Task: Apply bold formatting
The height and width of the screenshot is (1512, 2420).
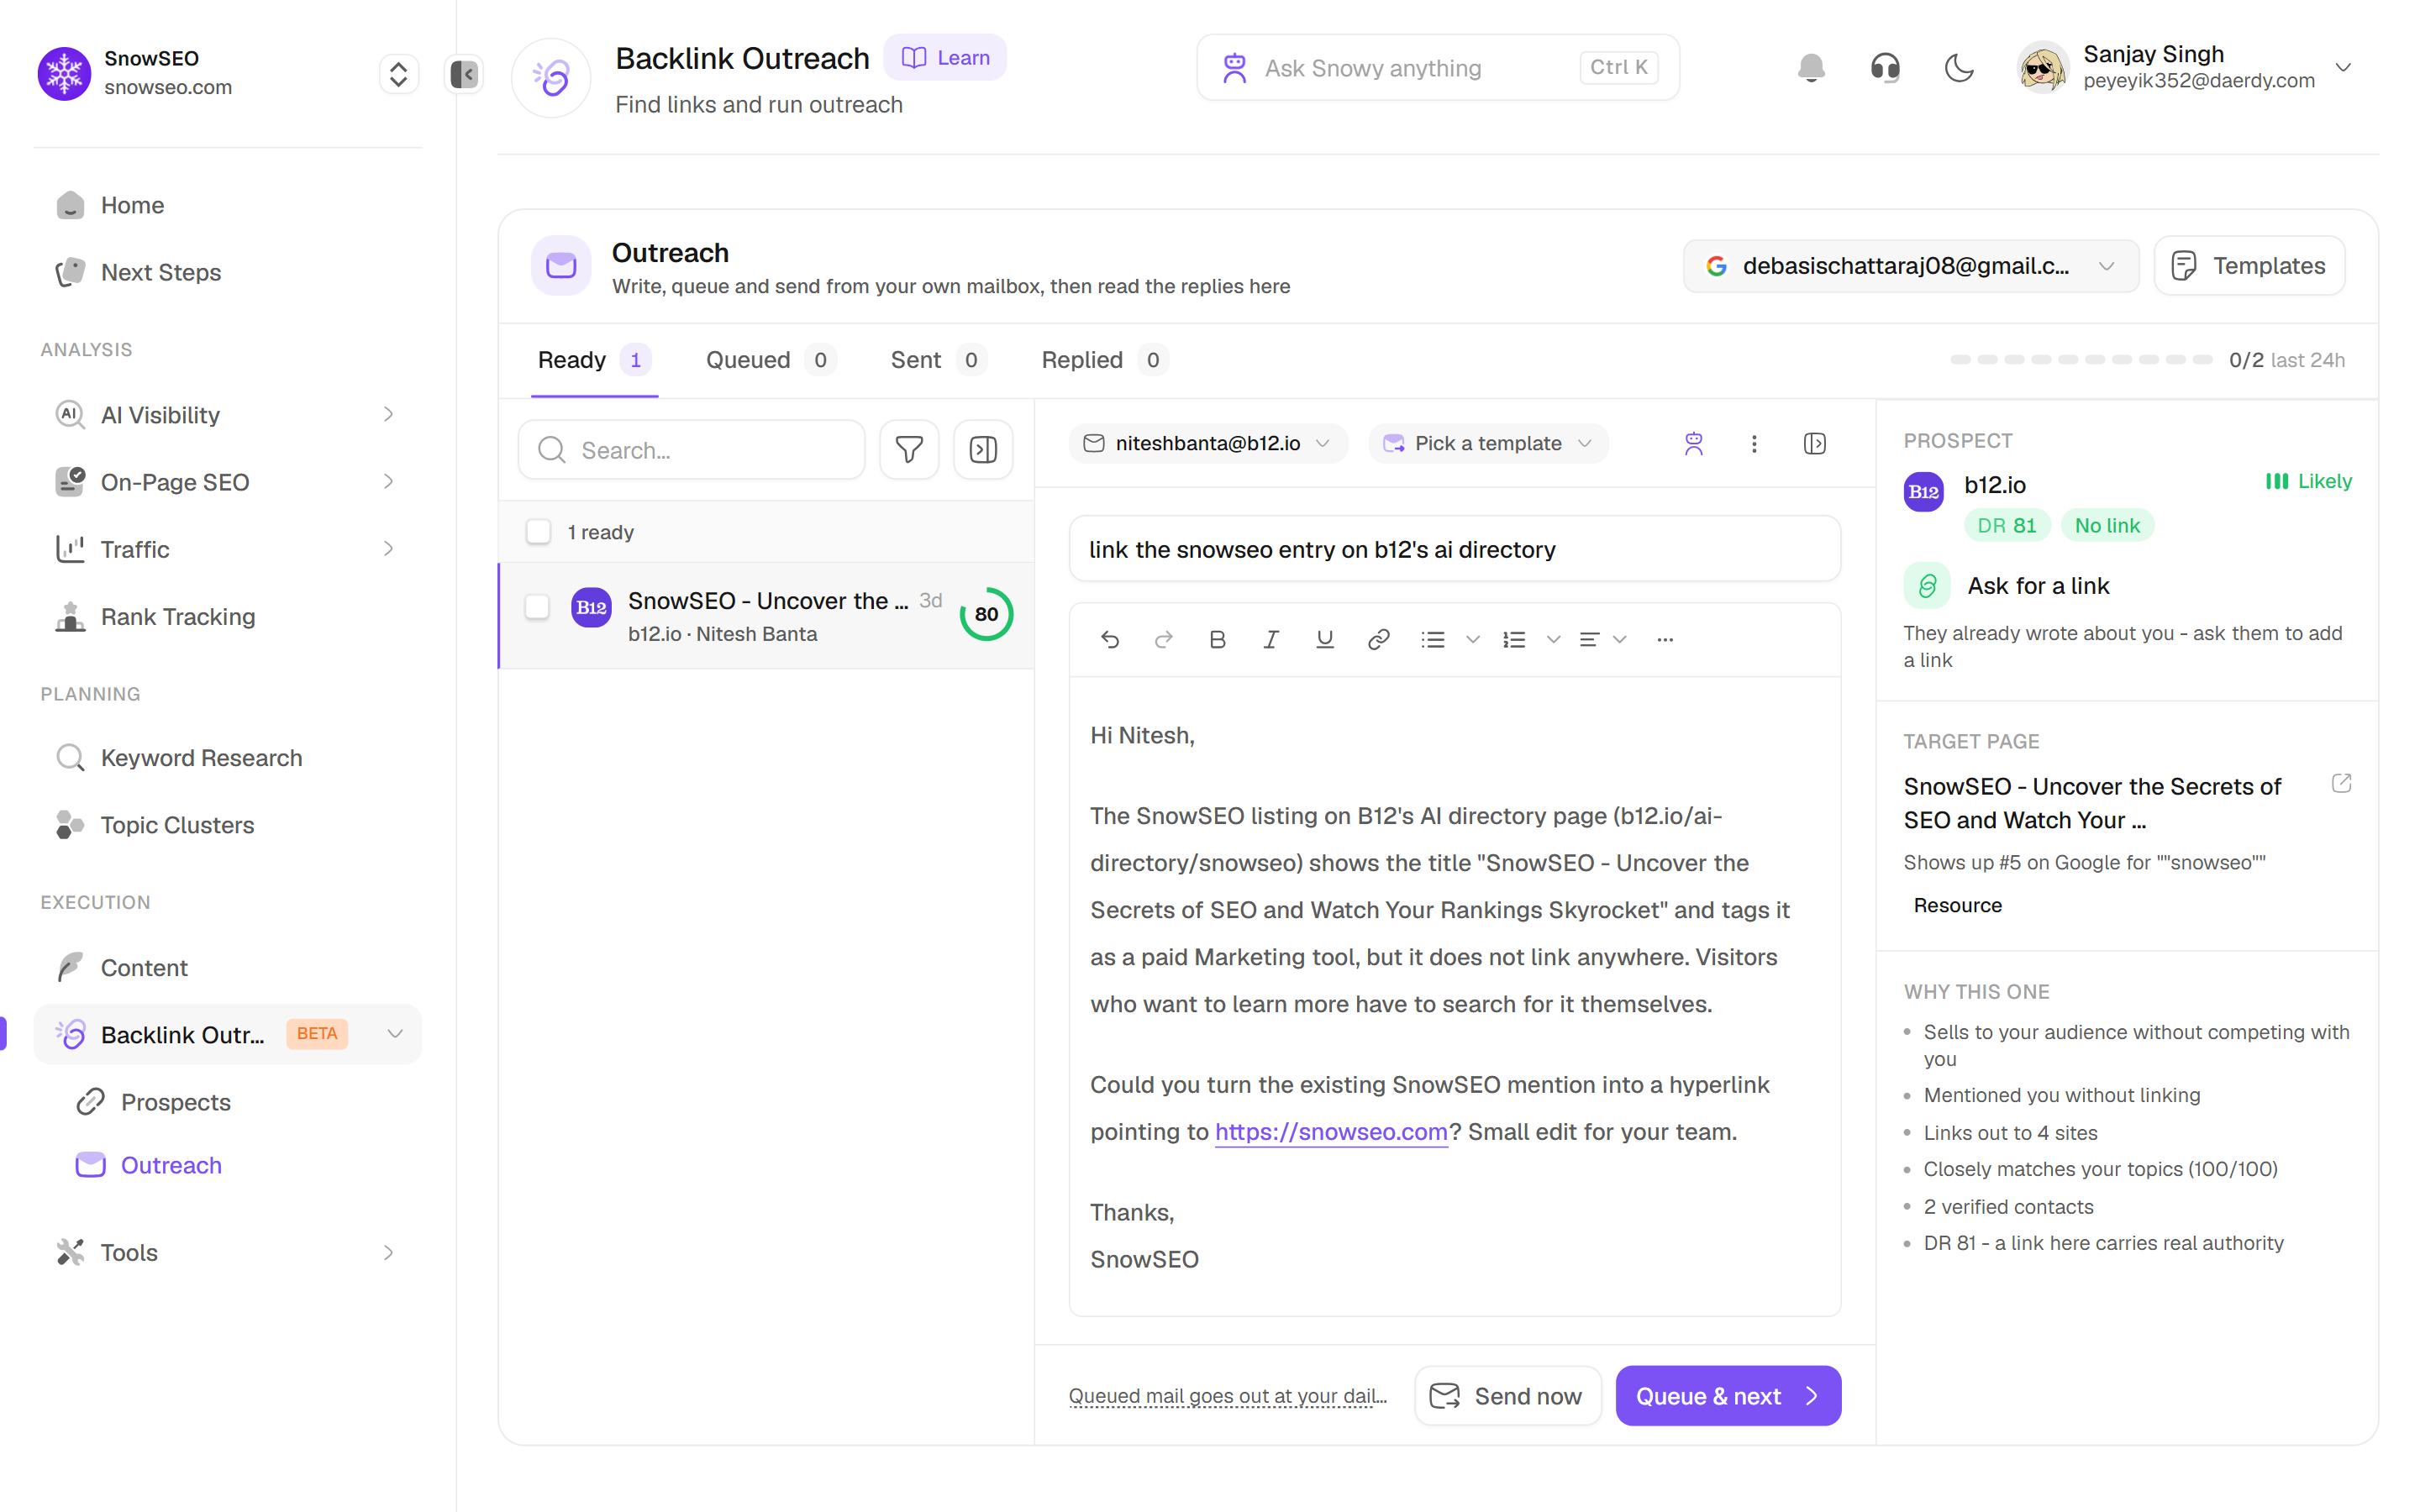Action: [x=1217, y=640]
